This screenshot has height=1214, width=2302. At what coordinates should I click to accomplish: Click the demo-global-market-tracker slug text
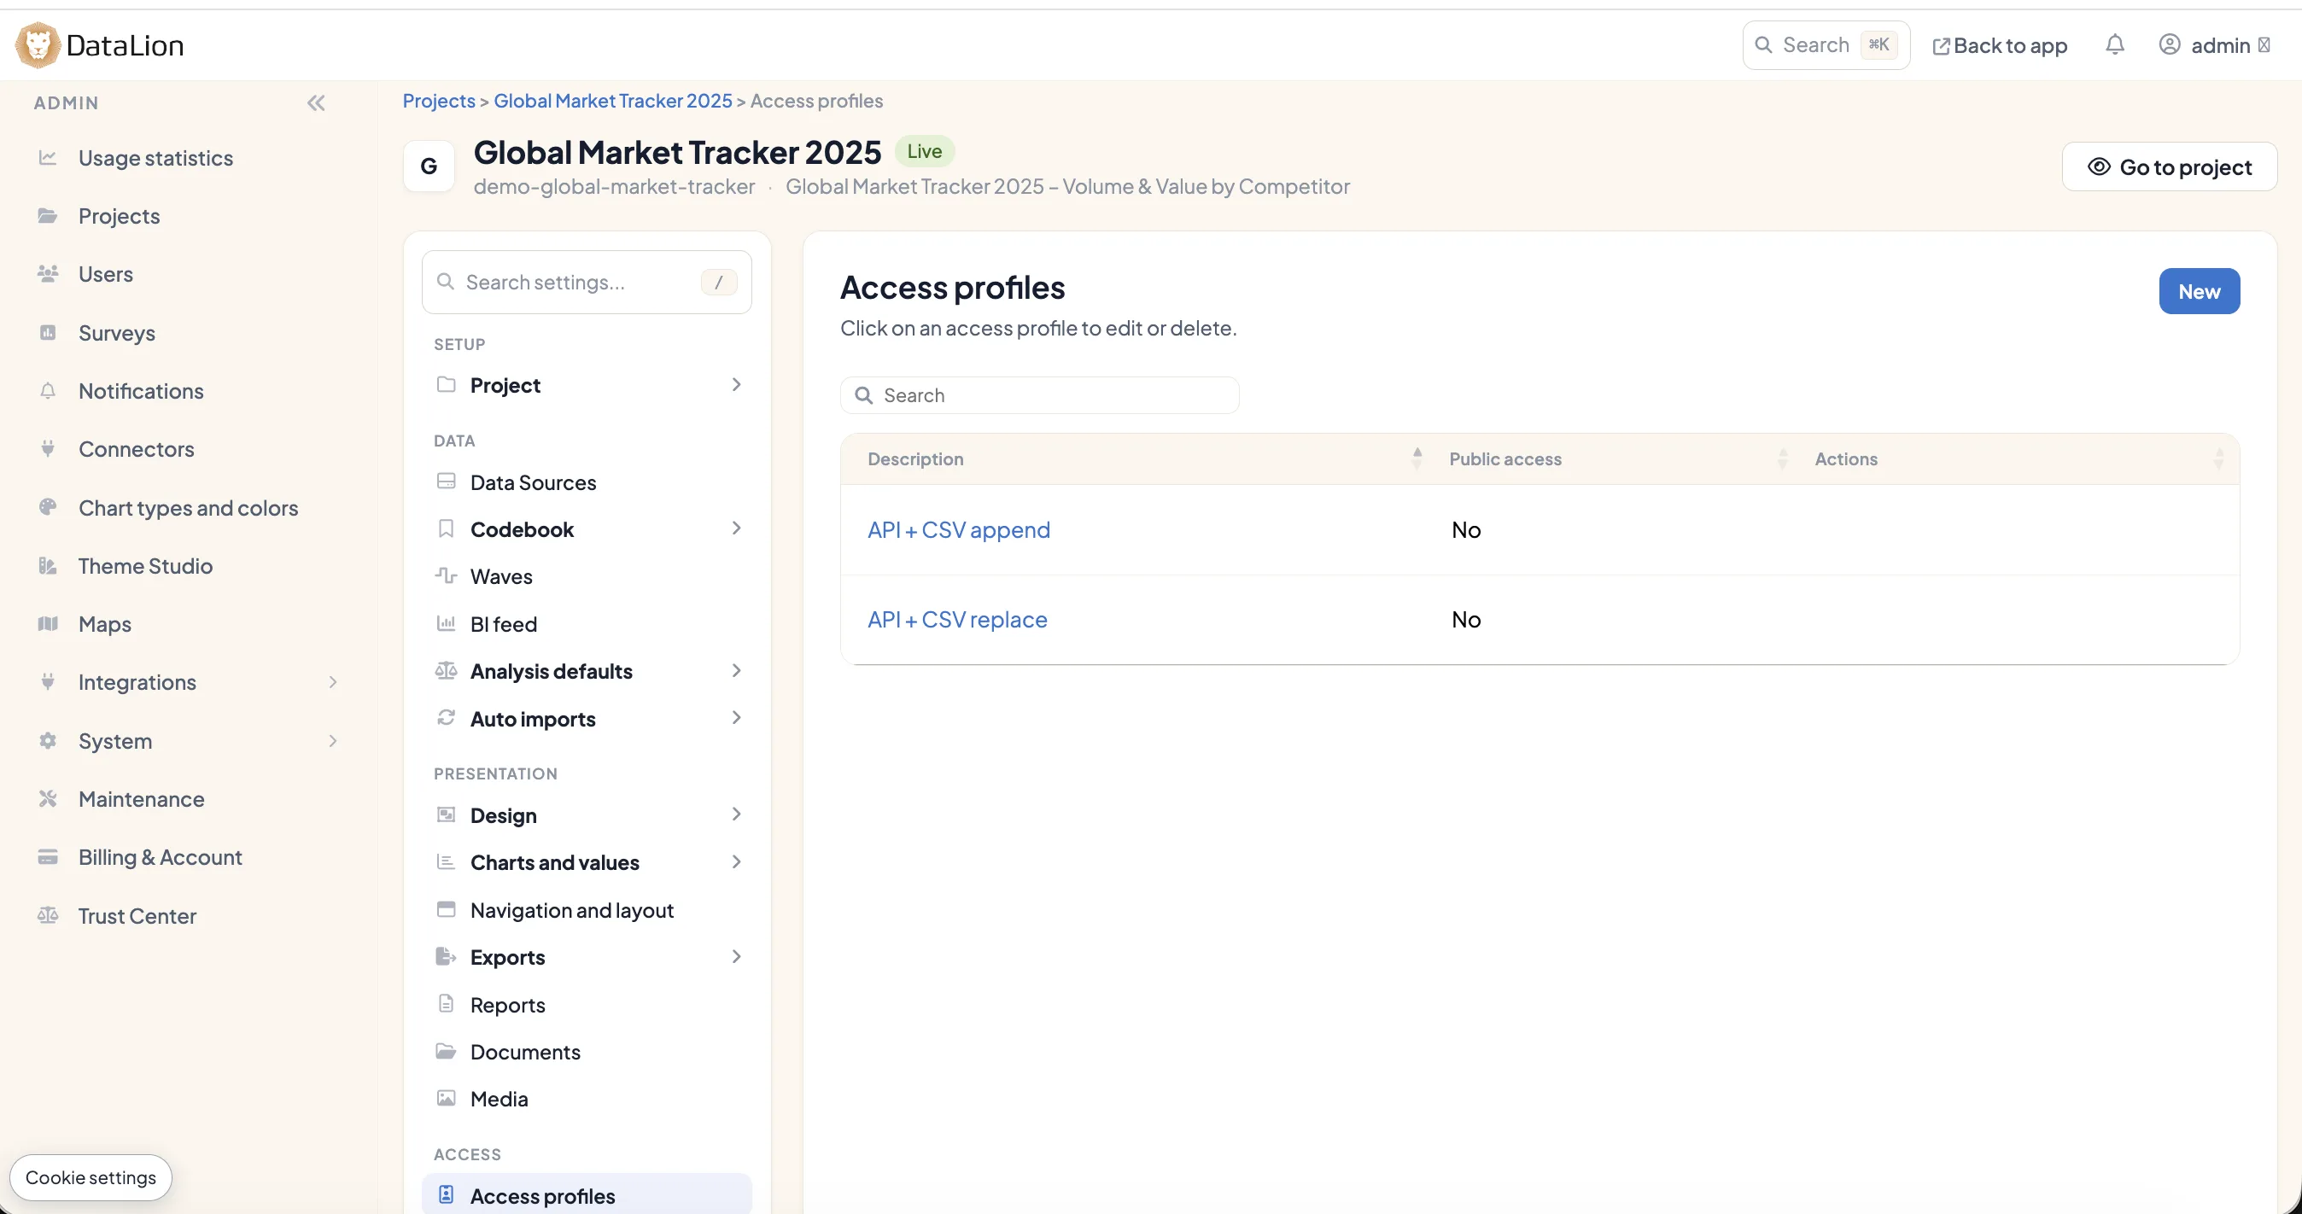click(614, 187)
